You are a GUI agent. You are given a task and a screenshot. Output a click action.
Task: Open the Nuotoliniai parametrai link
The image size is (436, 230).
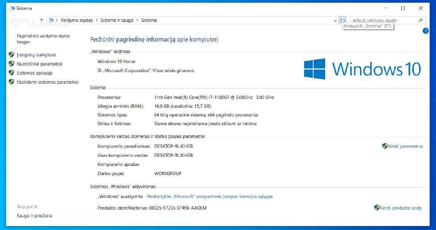click(40, 64)
